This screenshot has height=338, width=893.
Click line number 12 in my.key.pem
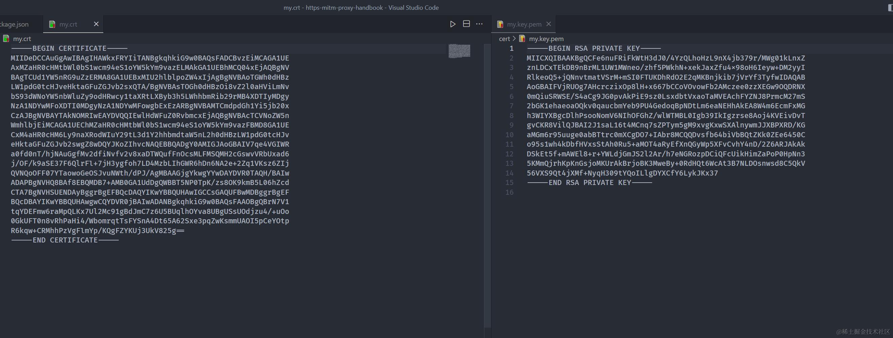tap(509, 154)
